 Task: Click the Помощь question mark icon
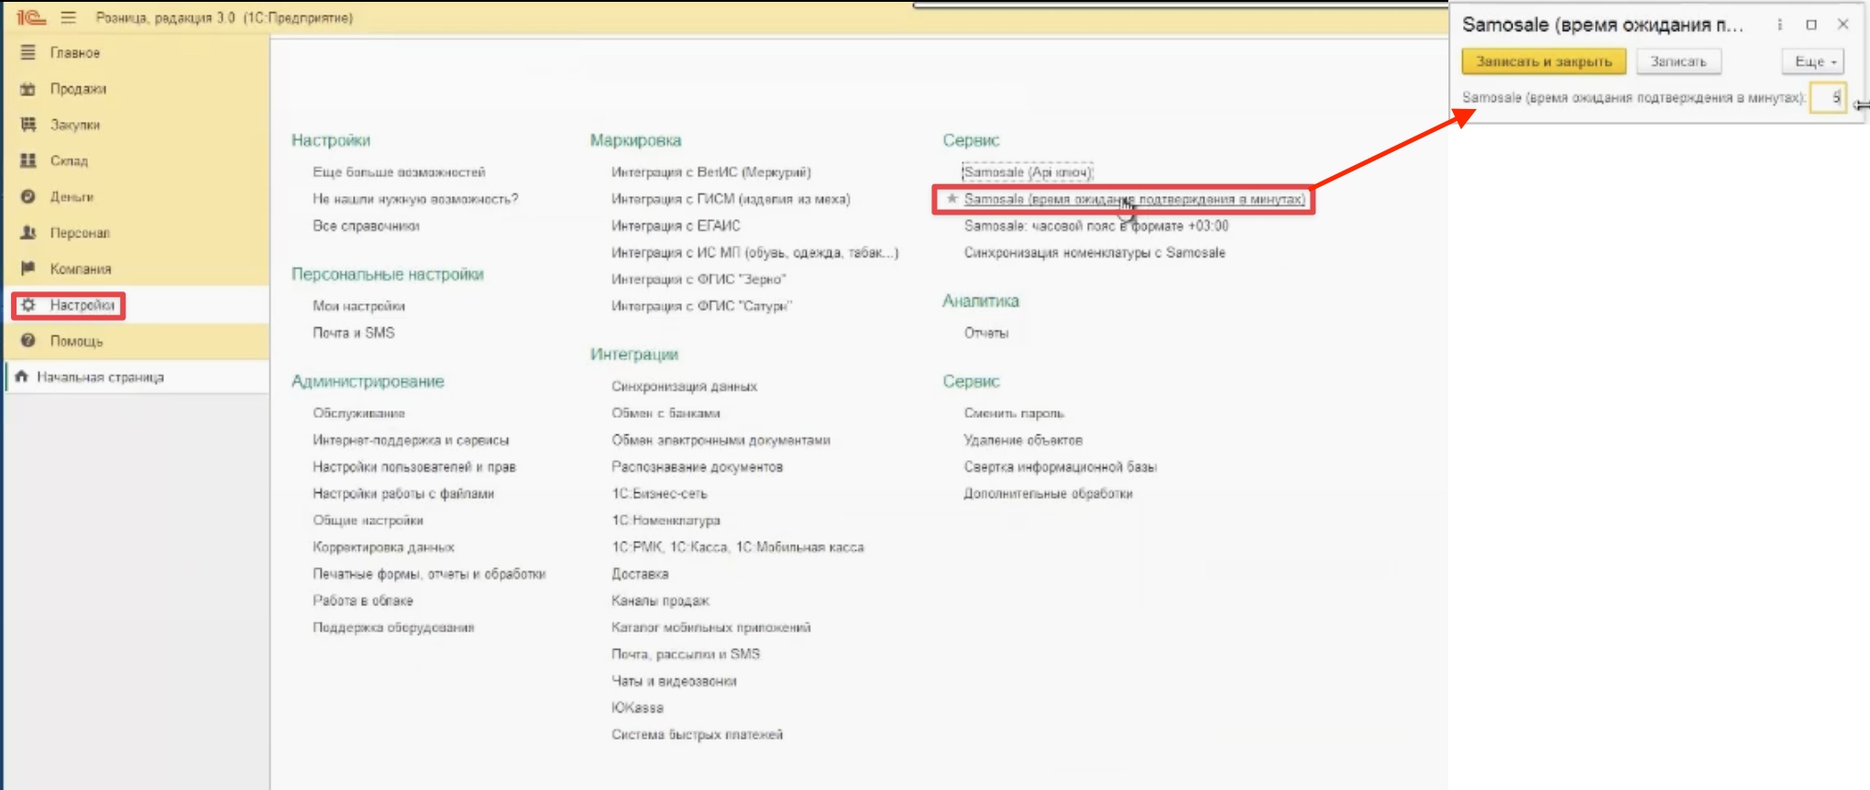[x=28, y=341]
